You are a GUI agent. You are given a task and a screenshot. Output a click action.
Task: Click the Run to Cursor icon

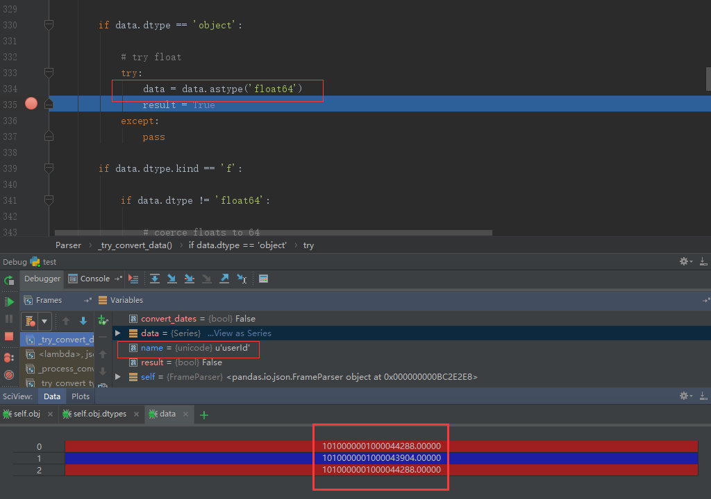(x=242, y=279)
